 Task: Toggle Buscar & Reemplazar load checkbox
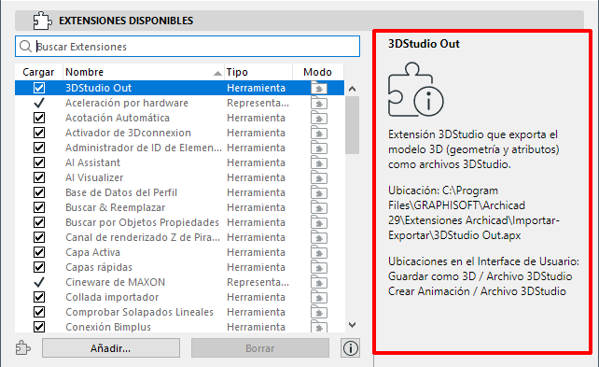39,207
